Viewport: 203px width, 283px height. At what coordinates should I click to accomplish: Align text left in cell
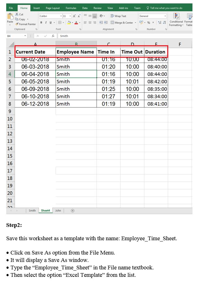[x=85, y=23]
